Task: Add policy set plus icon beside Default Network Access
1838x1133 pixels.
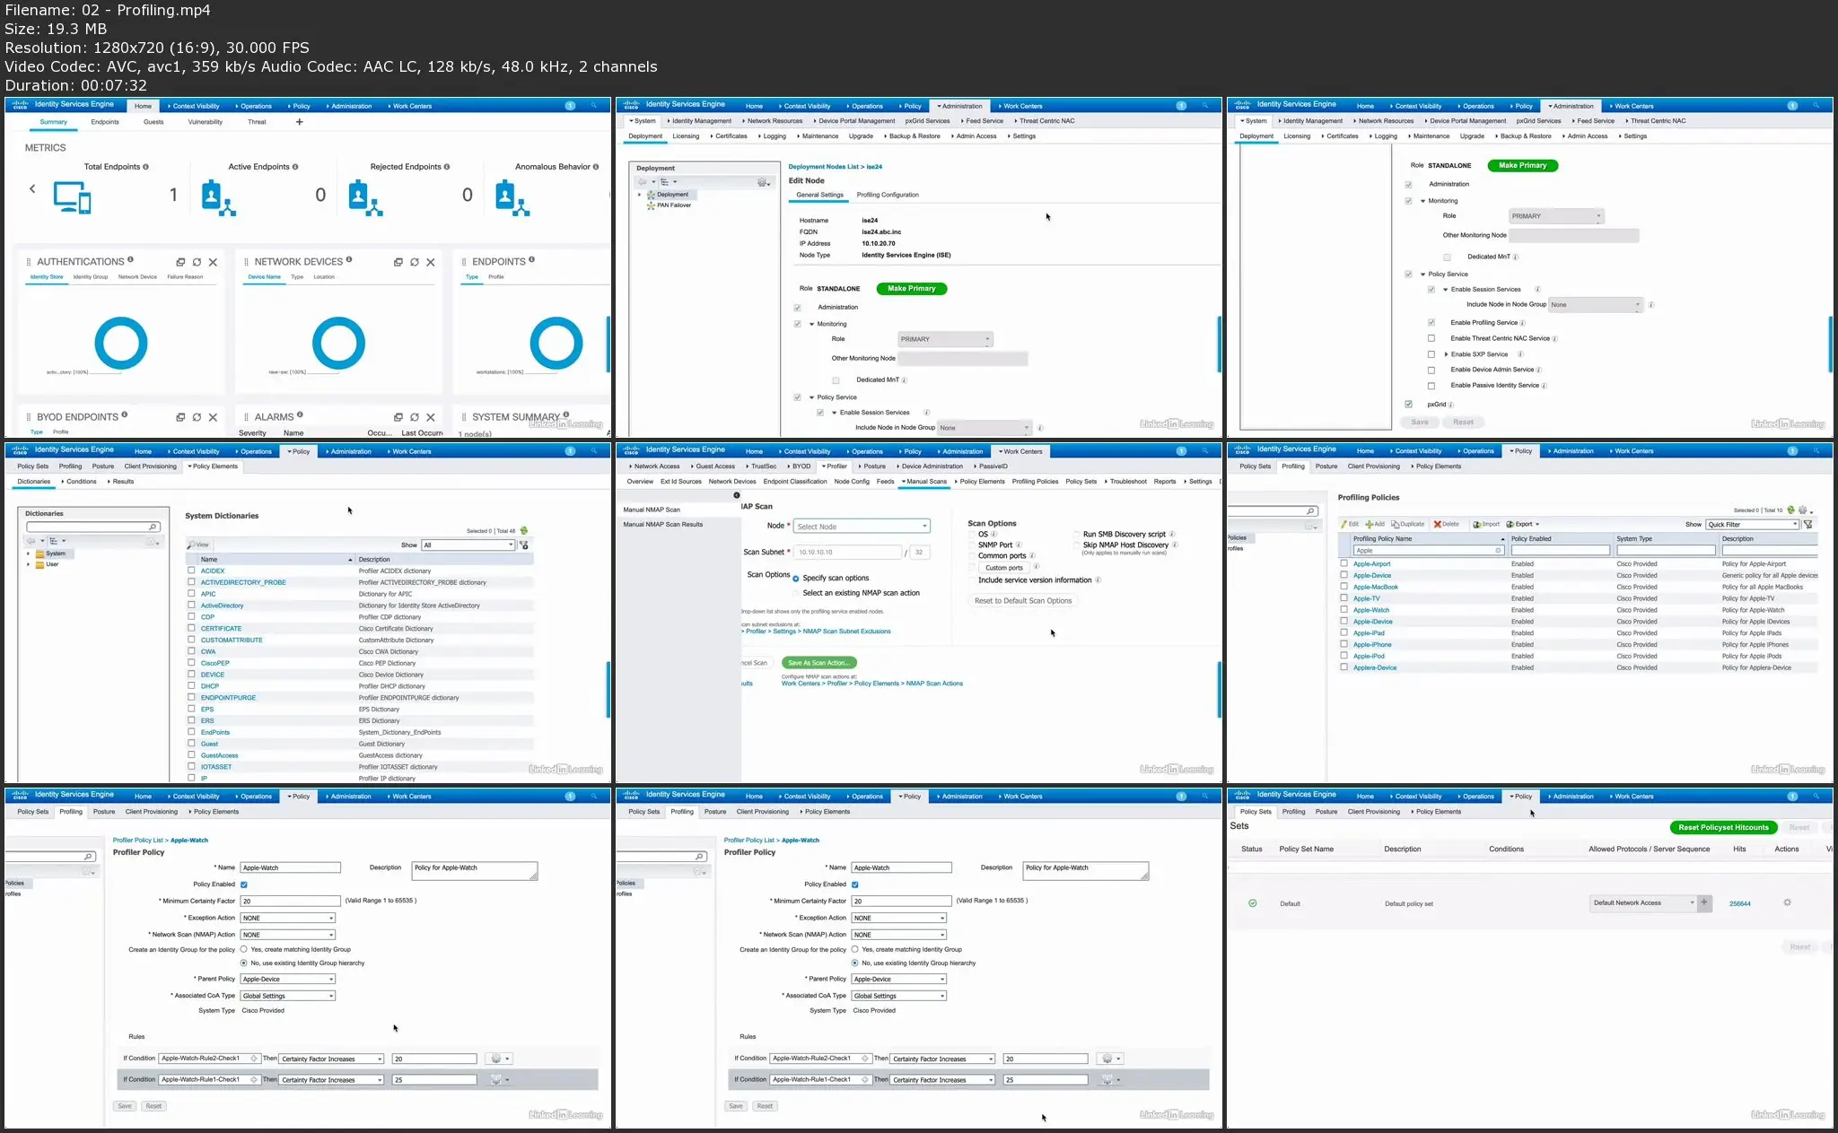Action: point(1704,903)
